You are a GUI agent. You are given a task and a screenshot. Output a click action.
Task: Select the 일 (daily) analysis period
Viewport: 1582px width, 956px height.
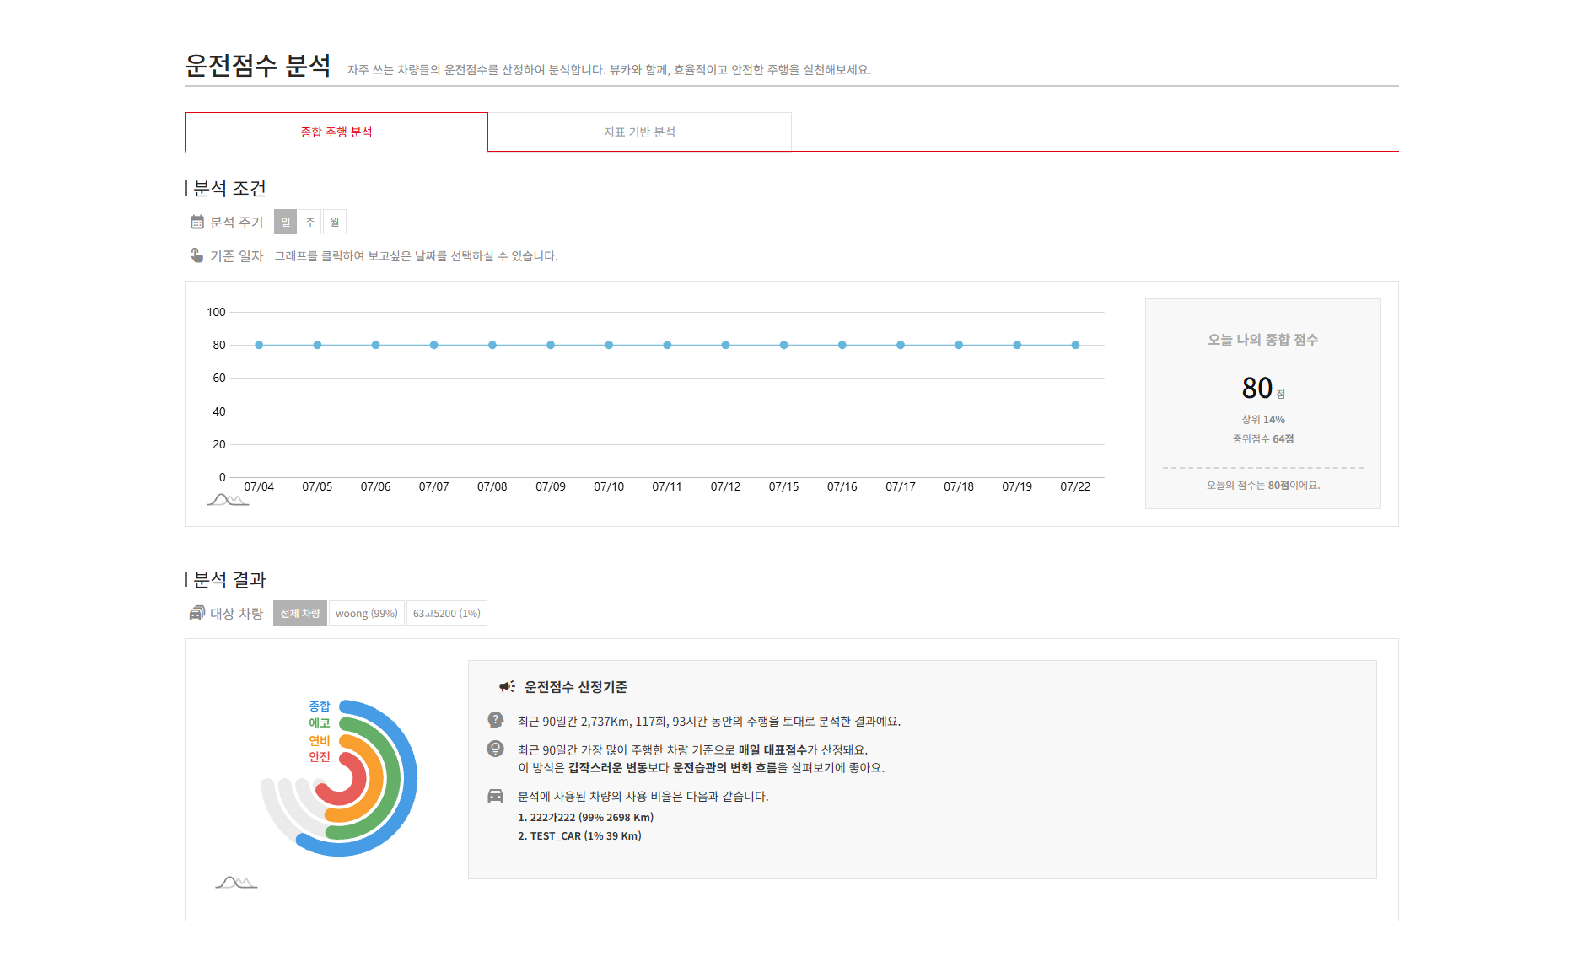(286, 222)
